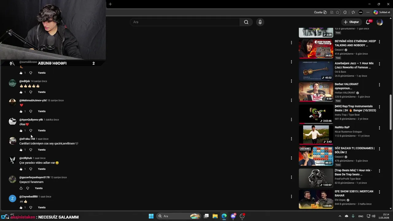Dislike @MahmudAzimov-y3d's comment
The image size is (393, 221).
pyautogui.click(x=31, y=111)
